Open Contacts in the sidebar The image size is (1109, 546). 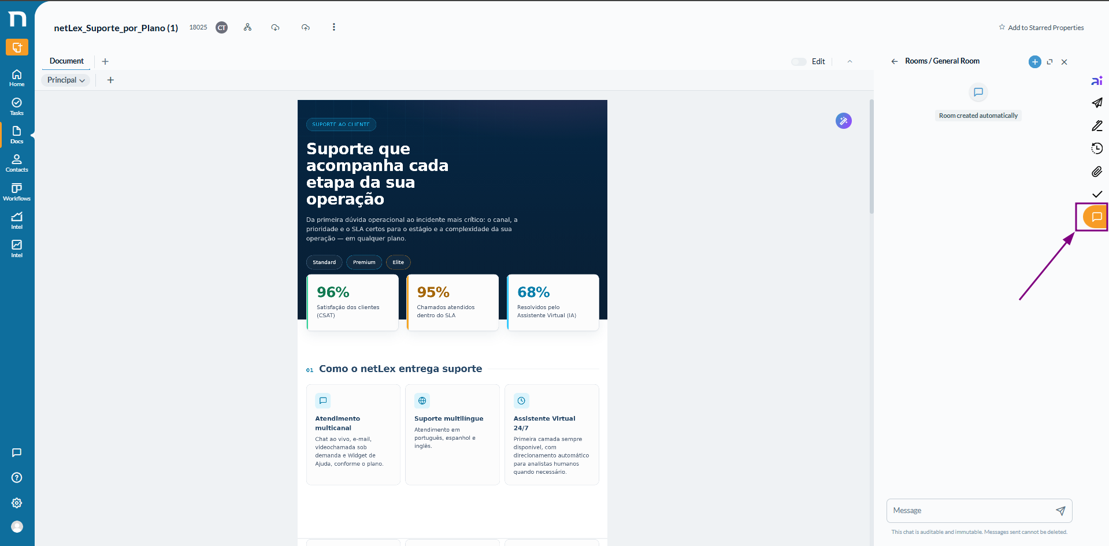(x=17, y=163)
